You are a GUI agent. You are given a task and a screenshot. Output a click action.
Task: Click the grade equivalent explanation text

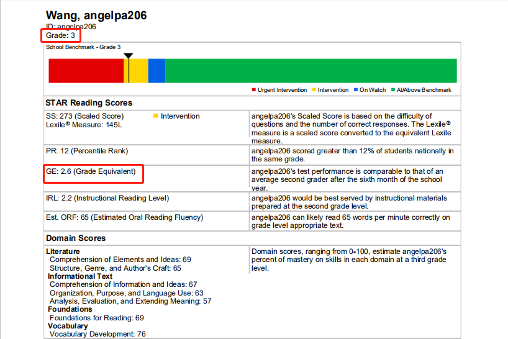[347, 179]
